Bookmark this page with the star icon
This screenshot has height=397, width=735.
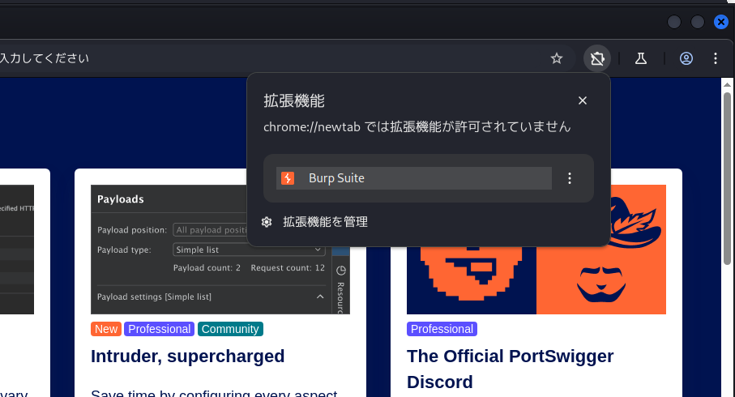coord(557,58)
